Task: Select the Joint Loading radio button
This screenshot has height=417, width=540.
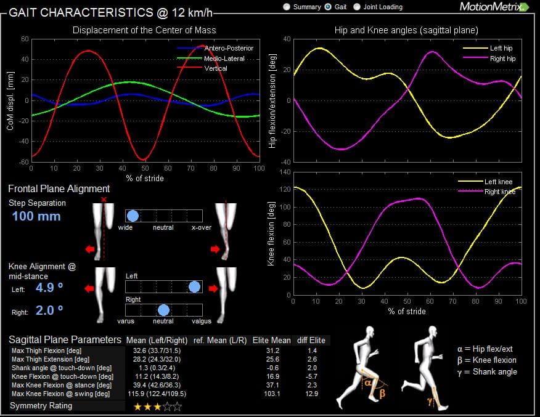Action: (x=357, y=7)
